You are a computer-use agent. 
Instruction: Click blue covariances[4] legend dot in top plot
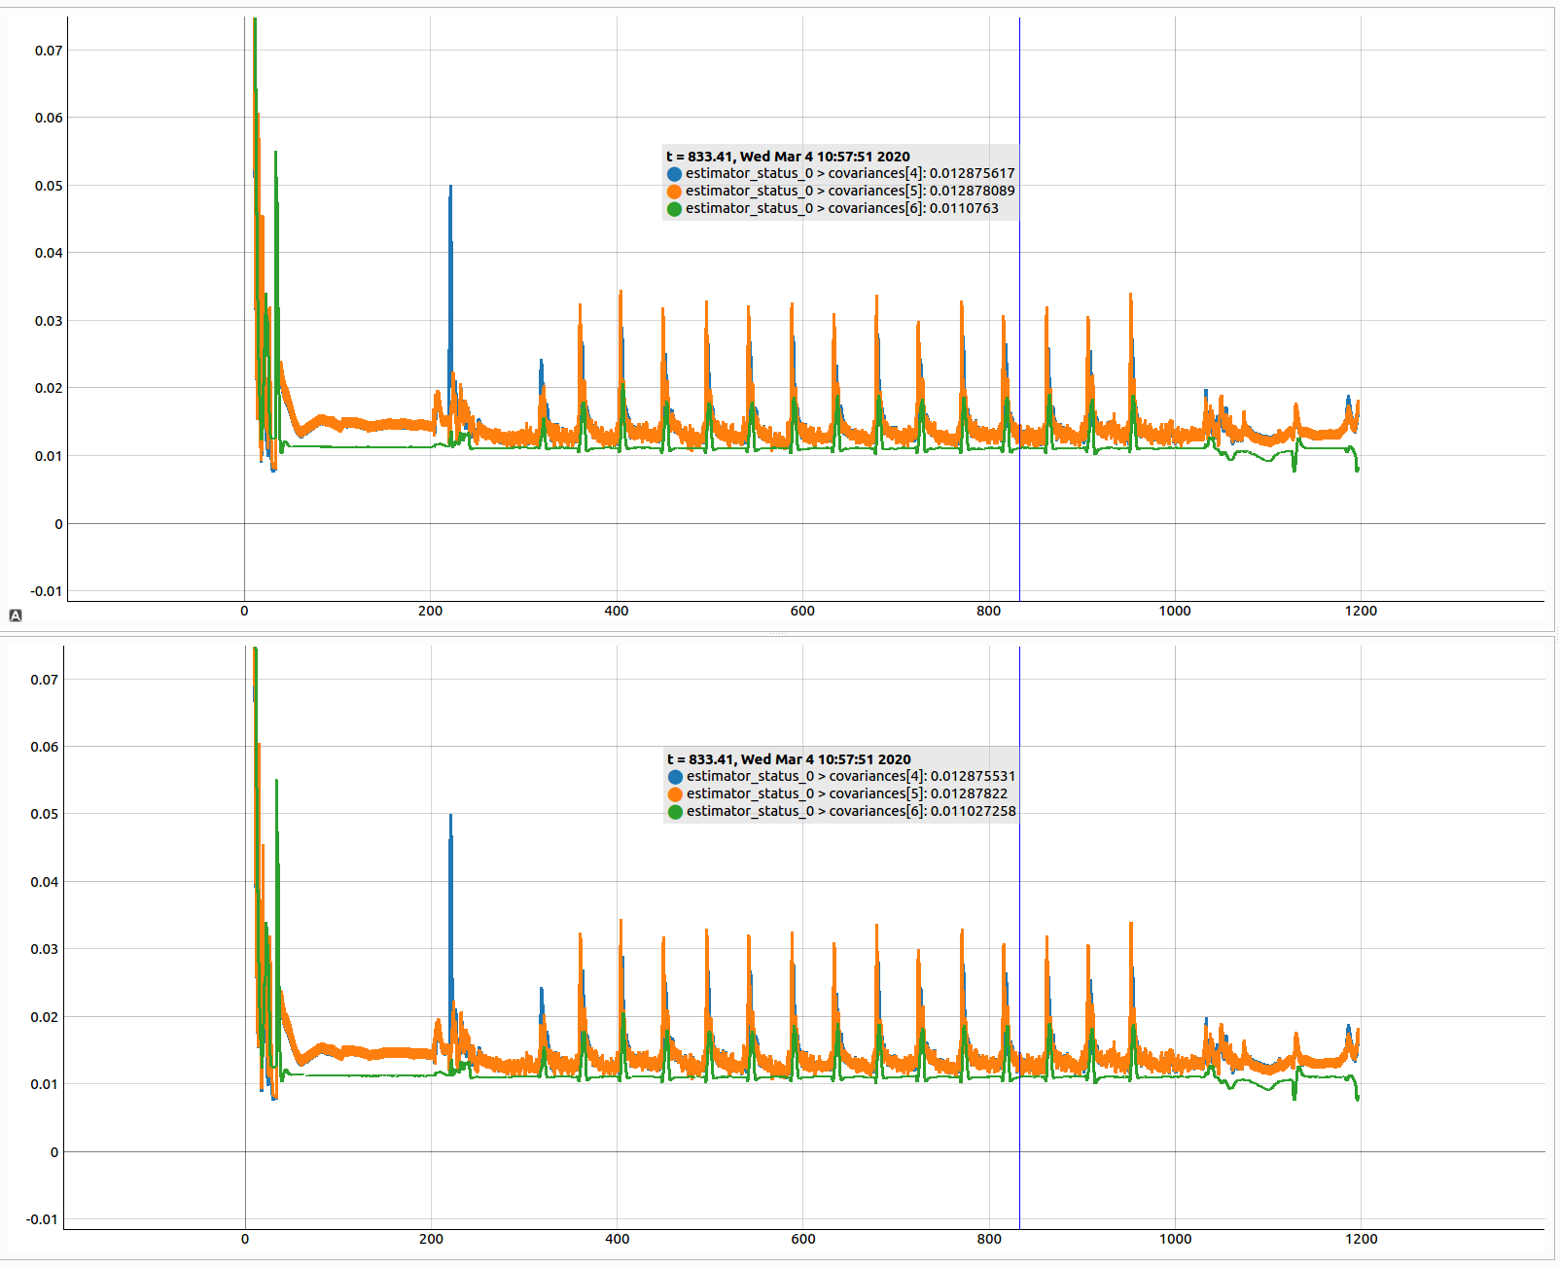coord(674,174)
